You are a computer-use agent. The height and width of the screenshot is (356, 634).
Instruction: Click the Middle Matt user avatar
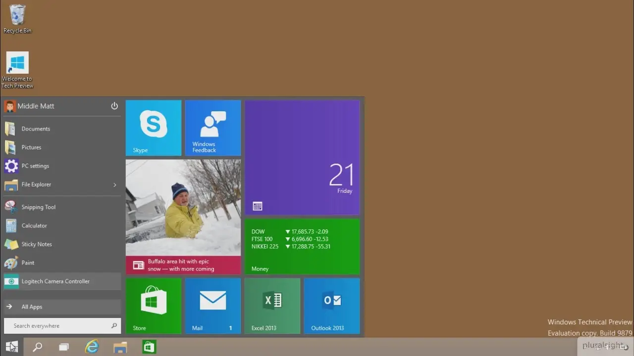pos(10,106)
